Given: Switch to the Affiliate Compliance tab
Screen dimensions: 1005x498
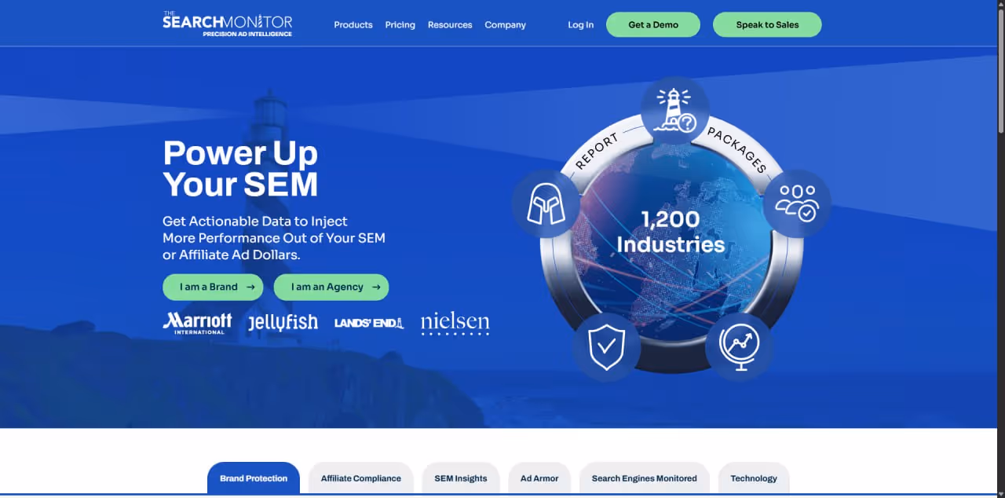Looking at the screenshot, I should [361, 478].
